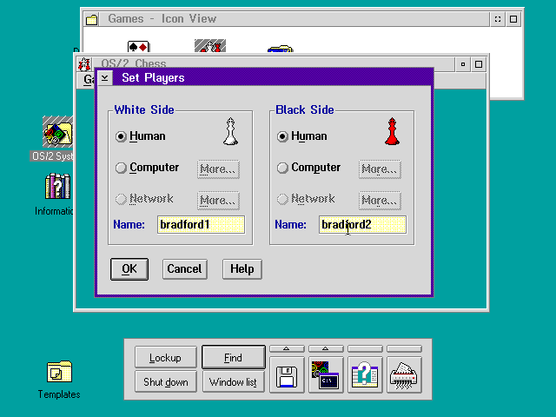
Task: Hide the Games - Icon View window
Action: coord(498,19)
